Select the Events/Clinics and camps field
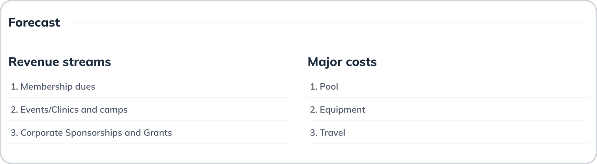Image resolution: width=597 pixels, height=164 pixels. [149, 110]
